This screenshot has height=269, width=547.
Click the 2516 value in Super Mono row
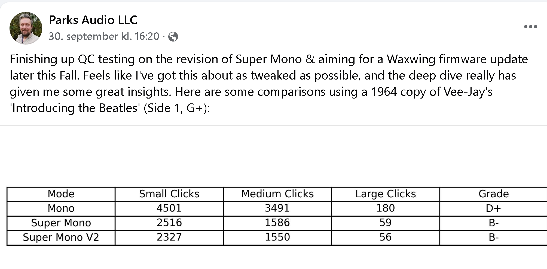[169, 223]
